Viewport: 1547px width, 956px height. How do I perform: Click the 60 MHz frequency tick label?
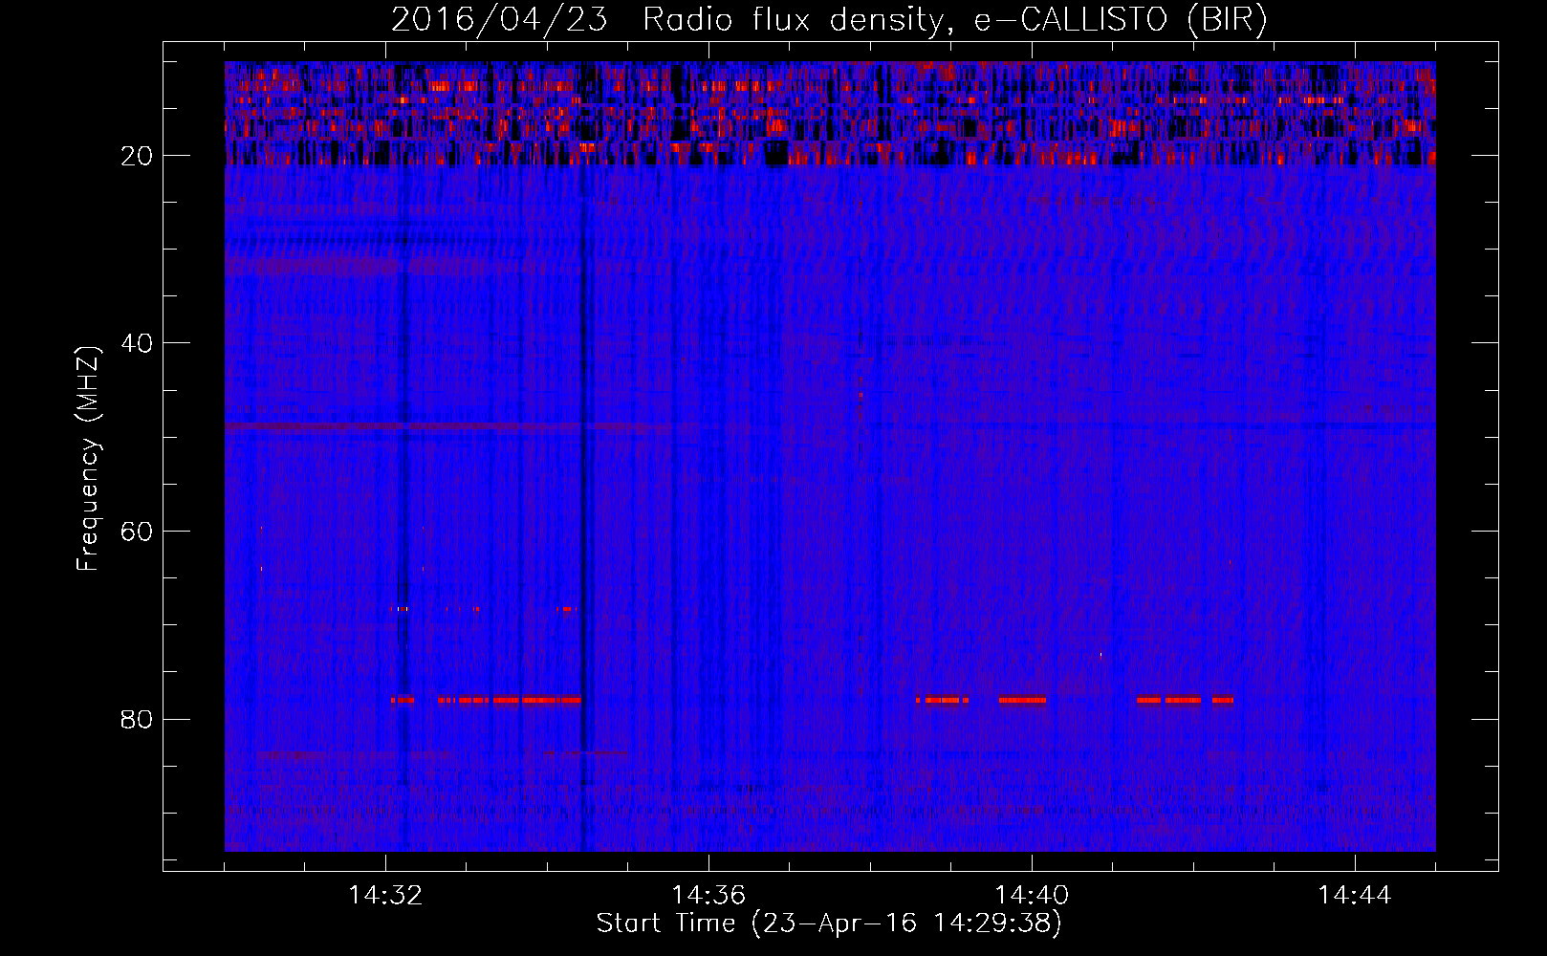tap(138, 532)
